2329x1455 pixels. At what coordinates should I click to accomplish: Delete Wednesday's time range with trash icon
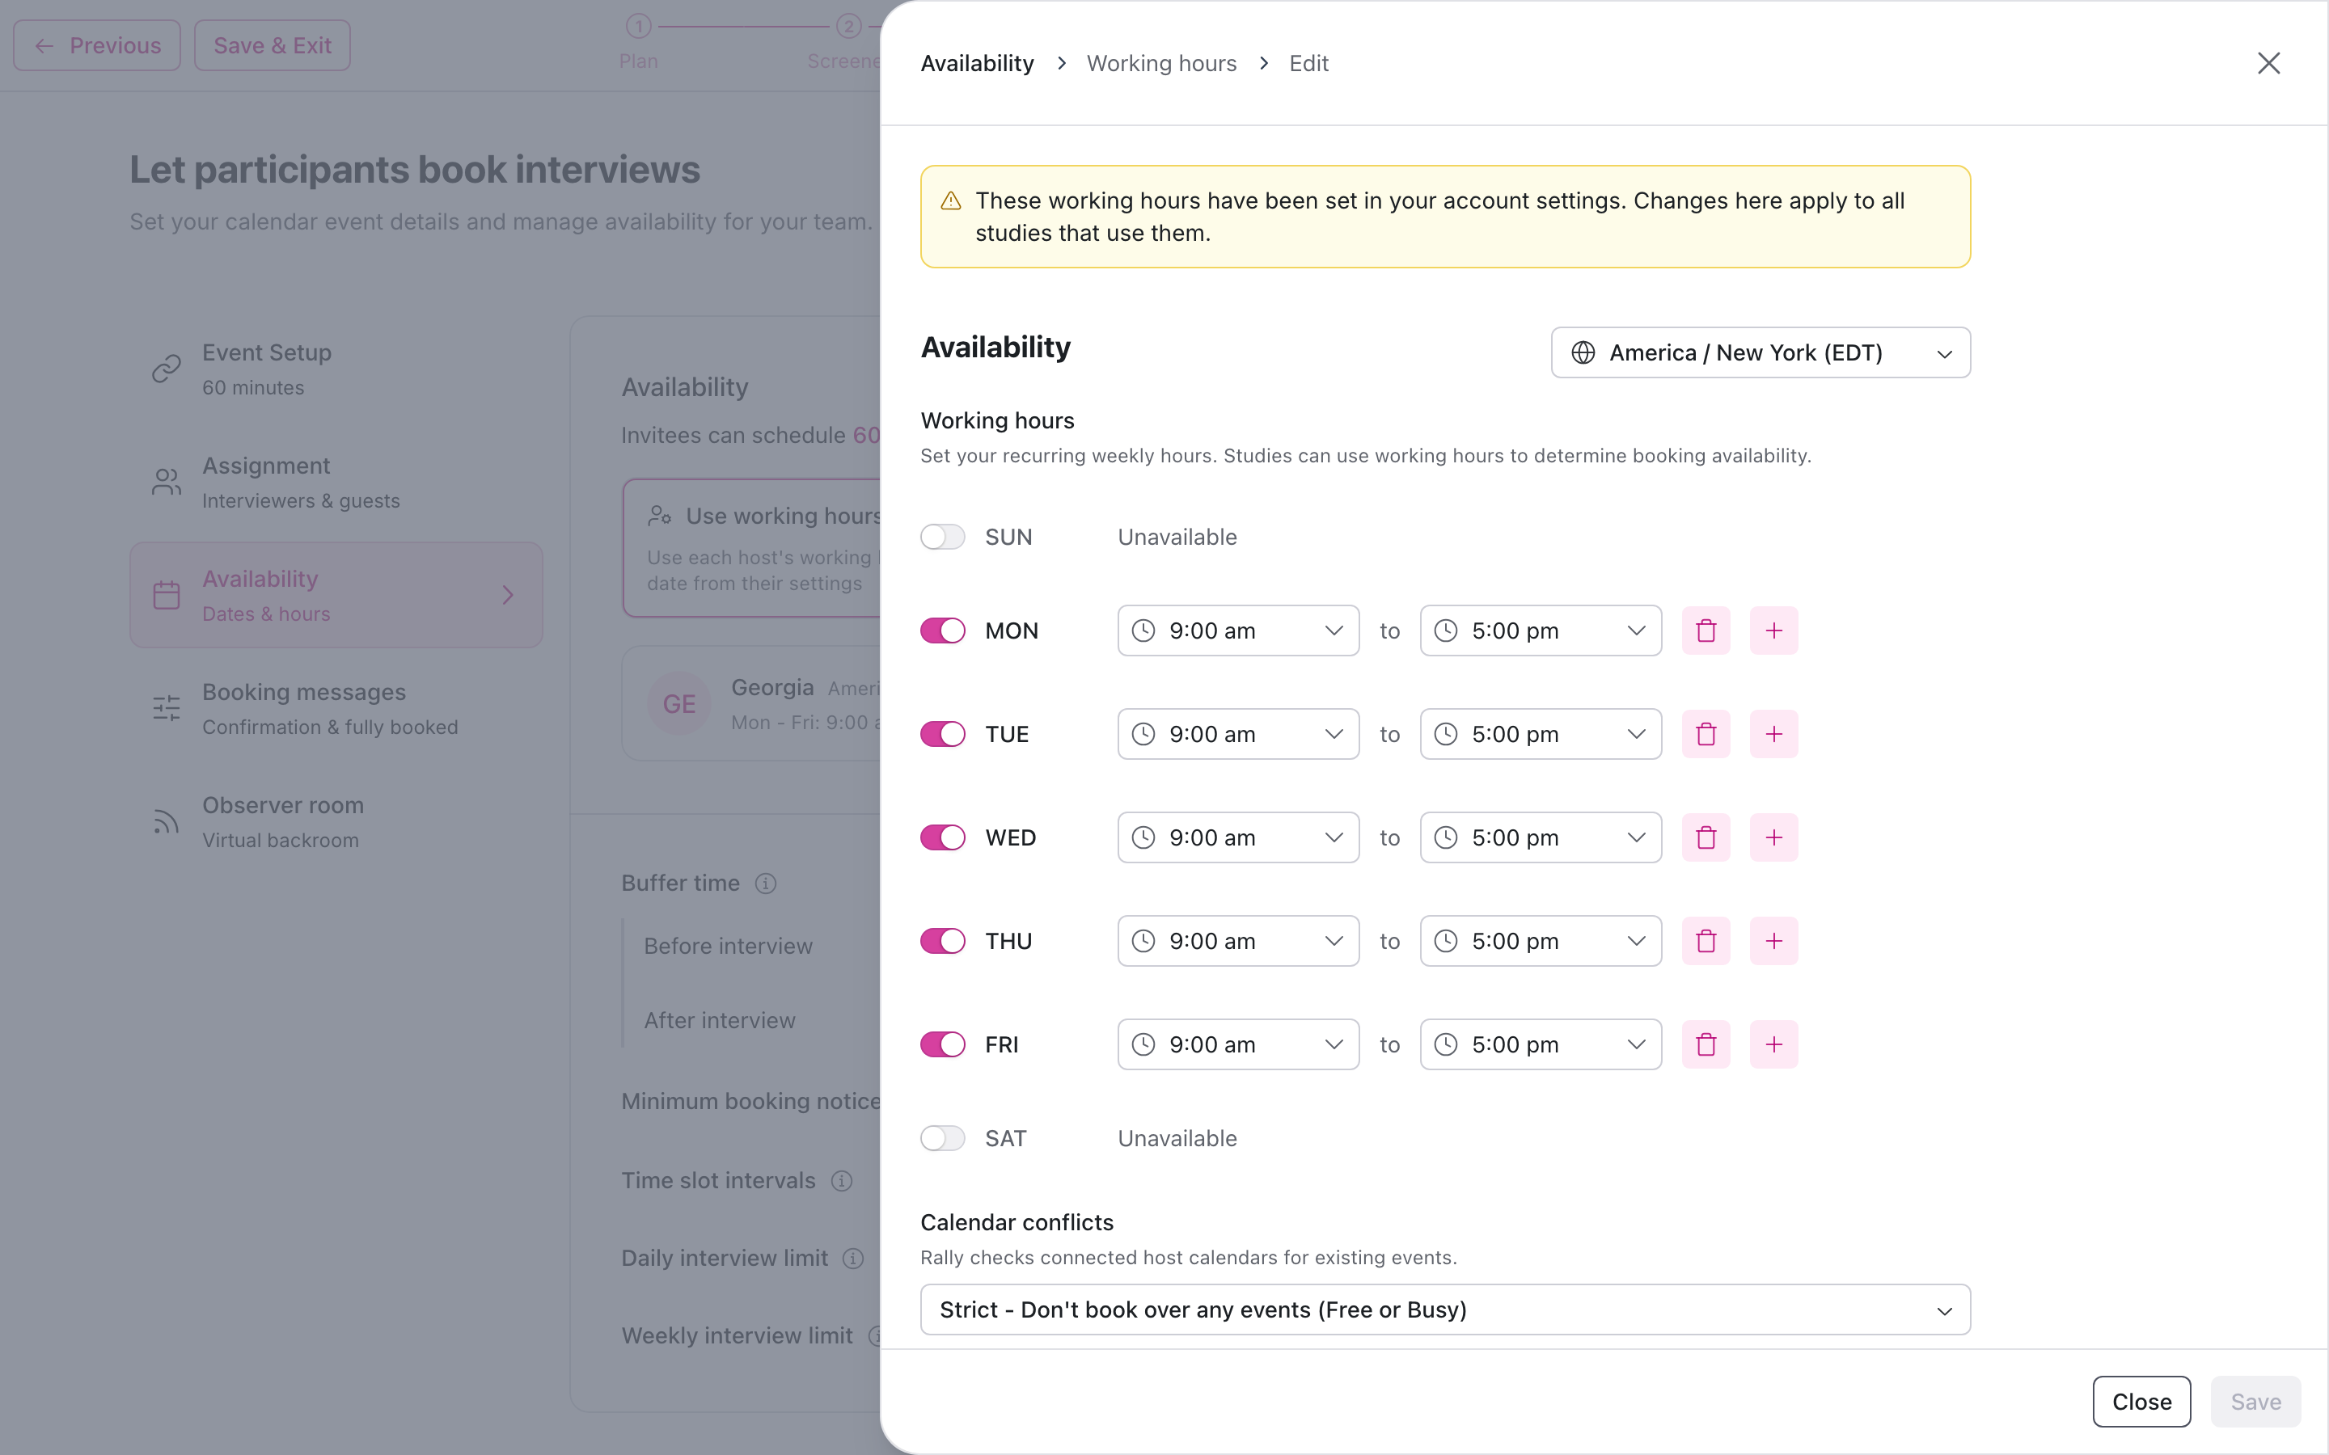[1706, 837]
